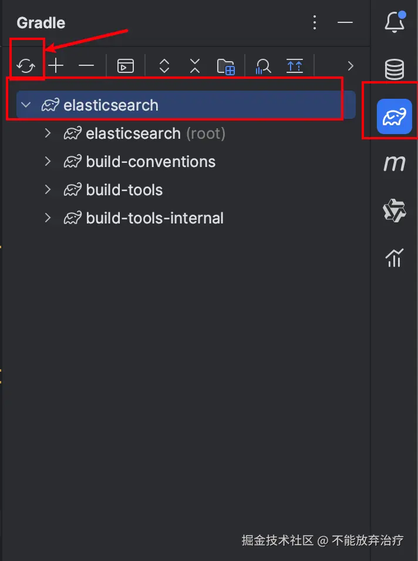This screenshot has height=561, width=418.
Task: Click the minus icon to detach project
Action: pyautogui.click(x=86, y=66)
